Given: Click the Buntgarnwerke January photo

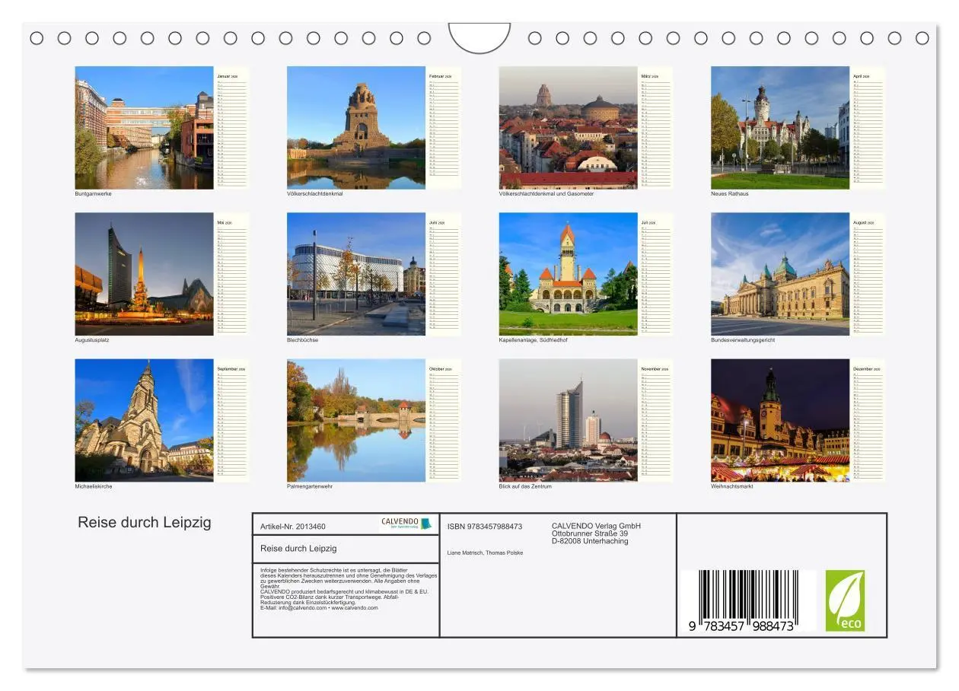Looking at the screenshot, I should 144,128.
